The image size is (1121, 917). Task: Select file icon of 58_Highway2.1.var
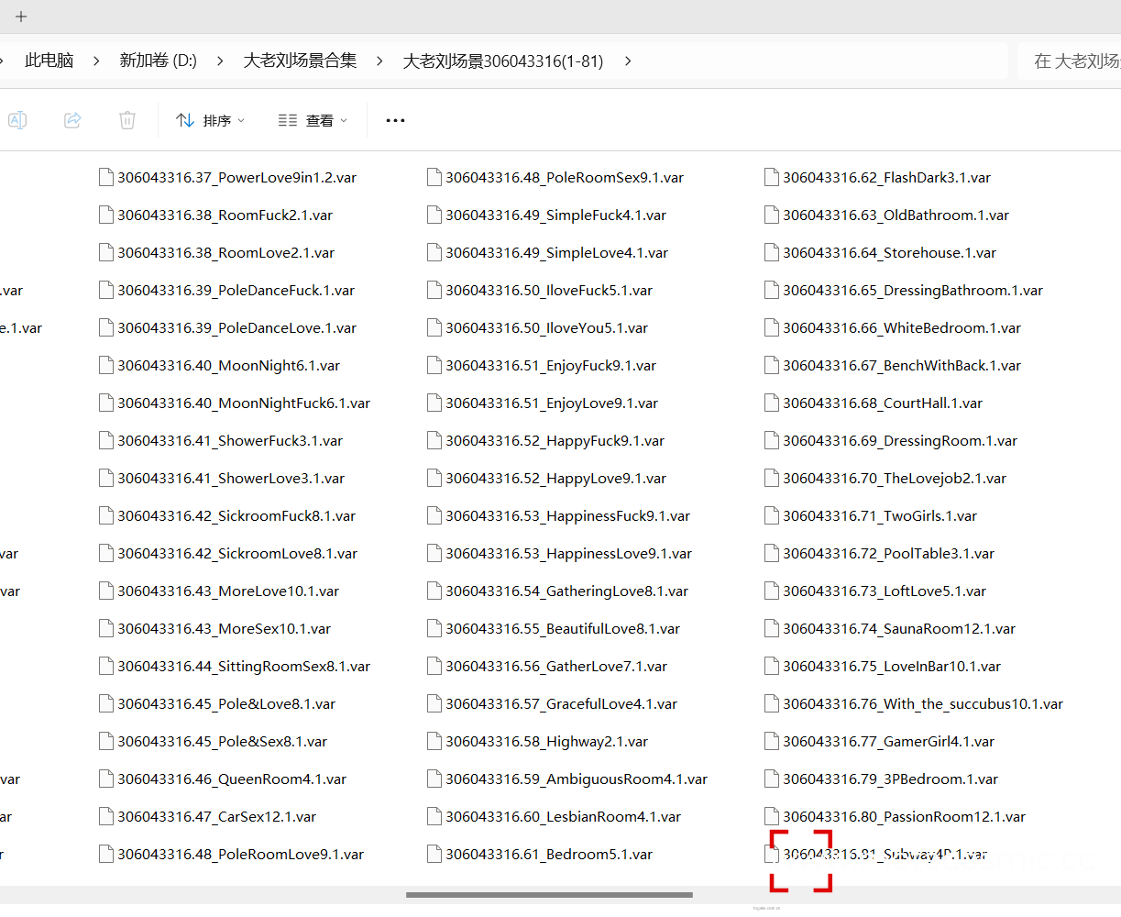(x=434, y=741)
